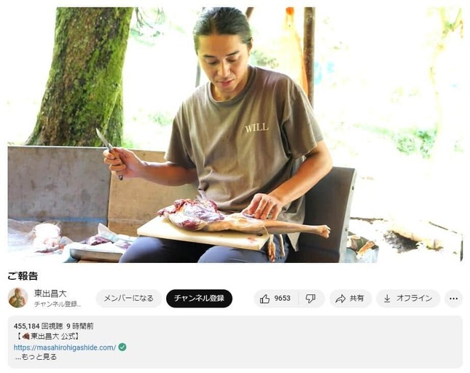470x373 pixels.
Task: Click the 9653 like count
Action: coord(282,299)
